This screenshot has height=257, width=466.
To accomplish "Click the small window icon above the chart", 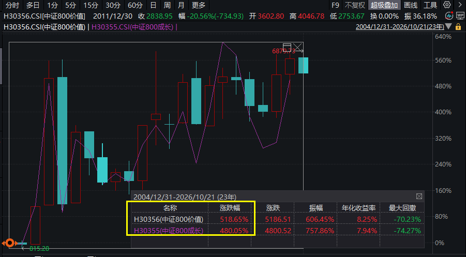I will click(287, 47).
